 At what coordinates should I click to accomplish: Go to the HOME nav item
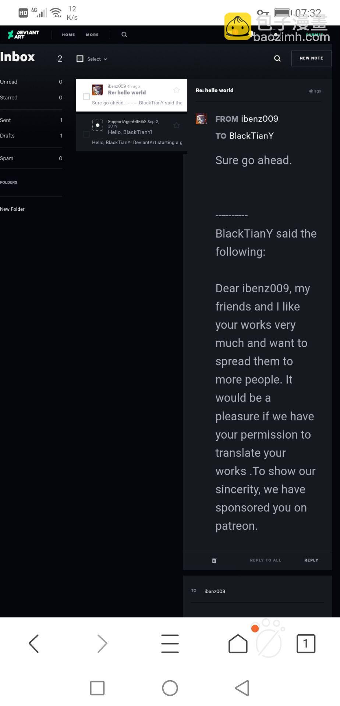click(68, 35)
